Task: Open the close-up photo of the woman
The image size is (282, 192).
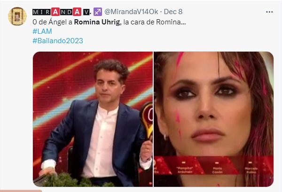Action: 214,119
